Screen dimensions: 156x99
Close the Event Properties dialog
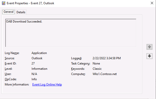click(152, 3)
